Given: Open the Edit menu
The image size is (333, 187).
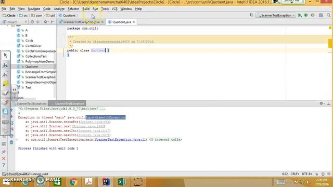Looking at the screenshot, I should [x=12, y=9].
